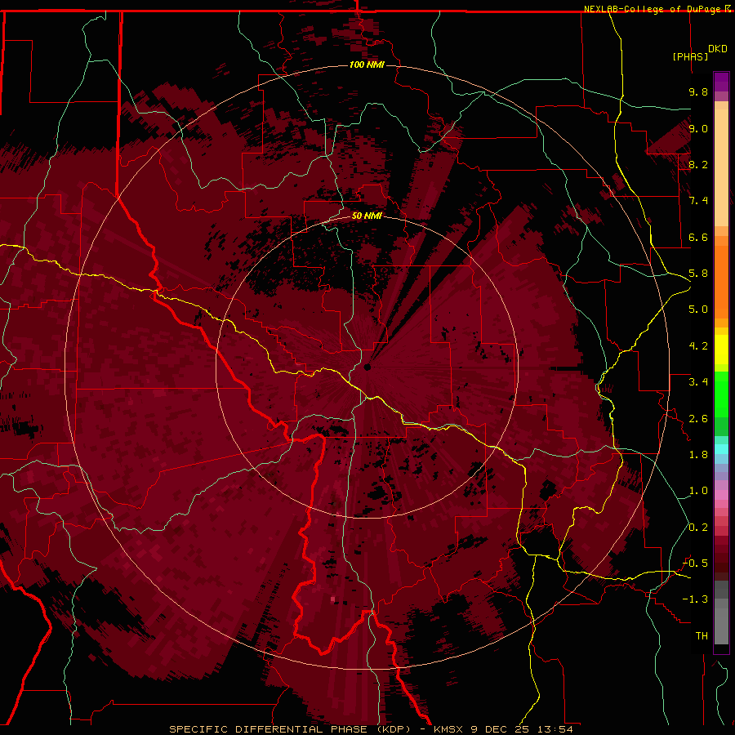Click the 2.6 scale value
The width and height of the screenshot is (735, 735).
tap(698, 419)
